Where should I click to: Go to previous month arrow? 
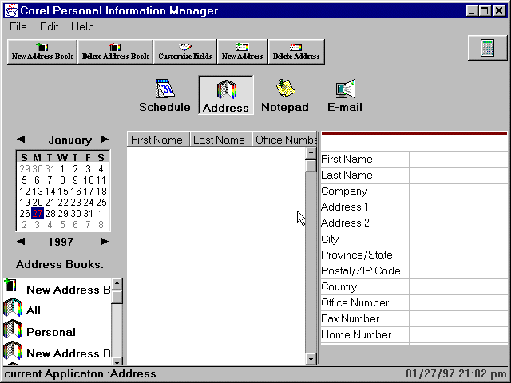(x=21, y=140)
